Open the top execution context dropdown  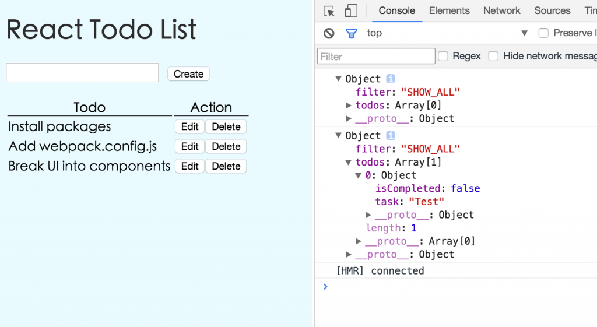pyautogui.click(x=524, y=33)
